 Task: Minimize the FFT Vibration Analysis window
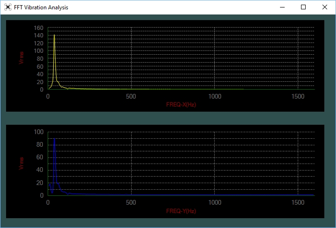pos(282,7)
